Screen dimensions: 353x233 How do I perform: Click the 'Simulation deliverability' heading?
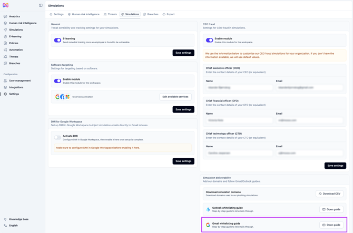pos(217,178)
